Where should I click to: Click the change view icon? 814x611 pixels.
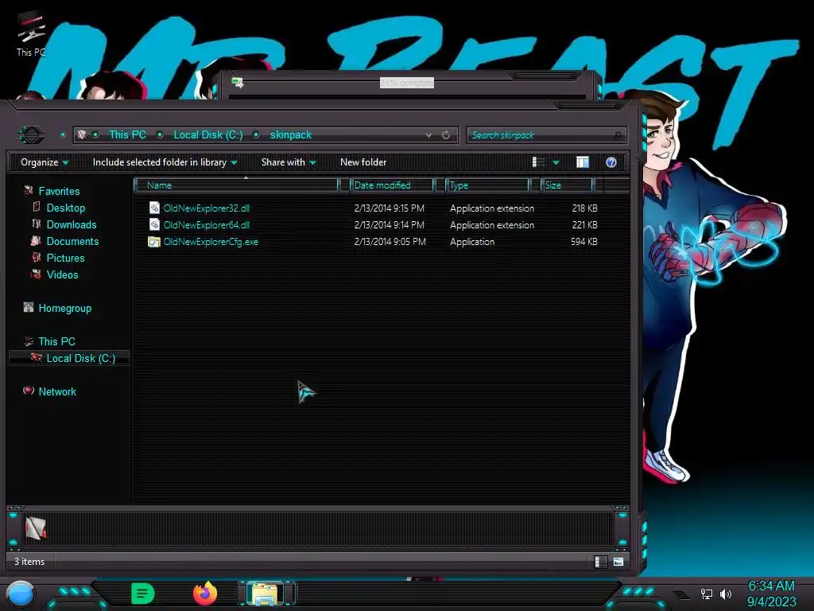coord(538,162)
